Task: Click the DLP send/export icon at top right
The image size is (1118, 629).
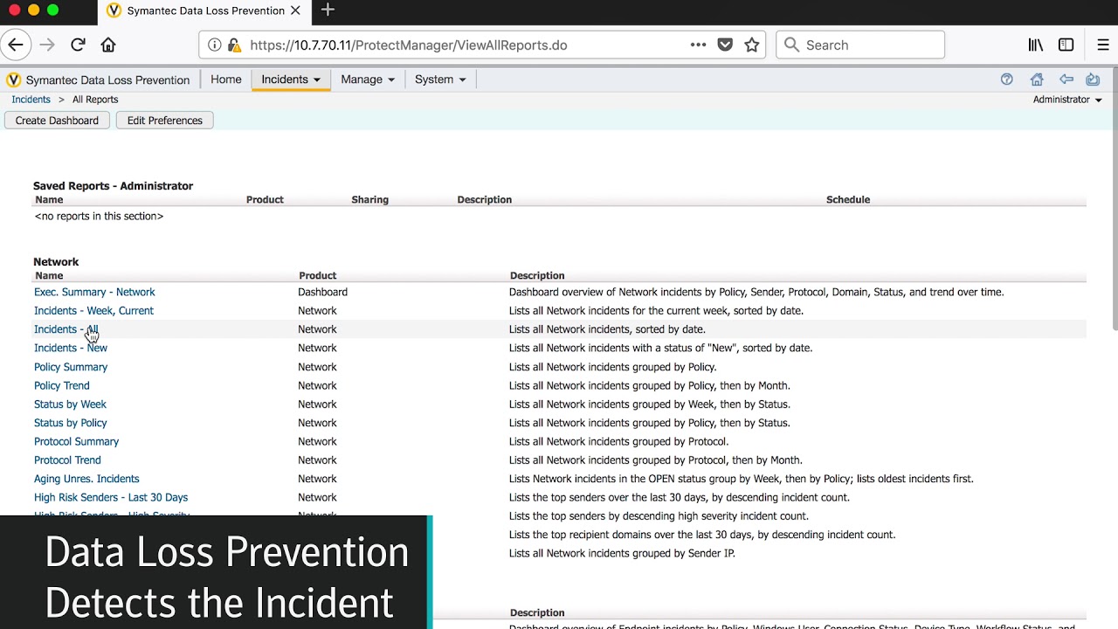Action: coord(1093,79)
